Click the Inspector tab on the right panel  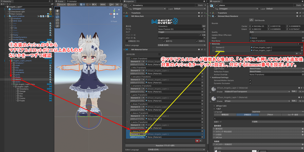click(x=216, y=1)
